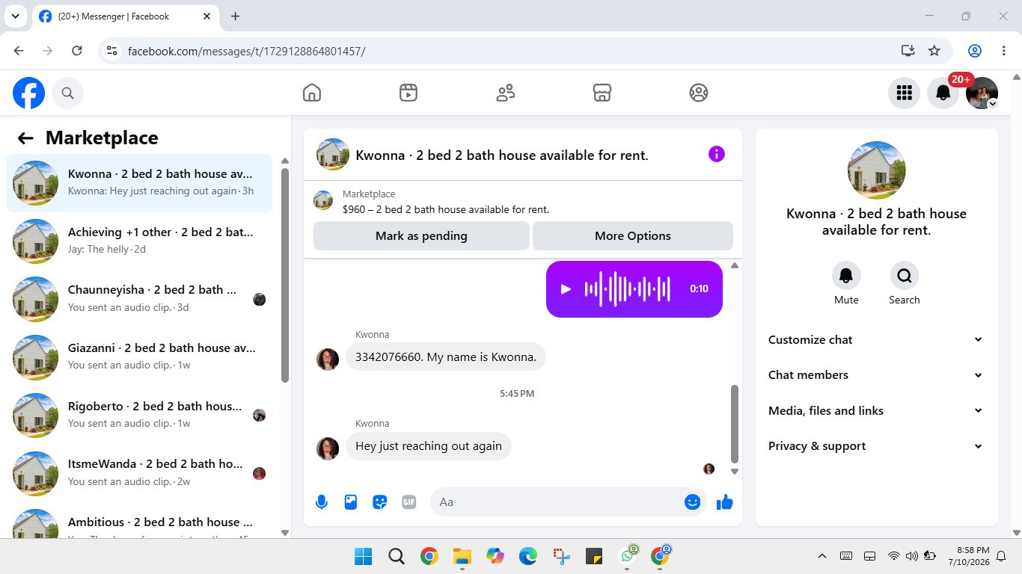Open the ItsmeWanda conversation
1022x574 pixels.
click(139, 473)
